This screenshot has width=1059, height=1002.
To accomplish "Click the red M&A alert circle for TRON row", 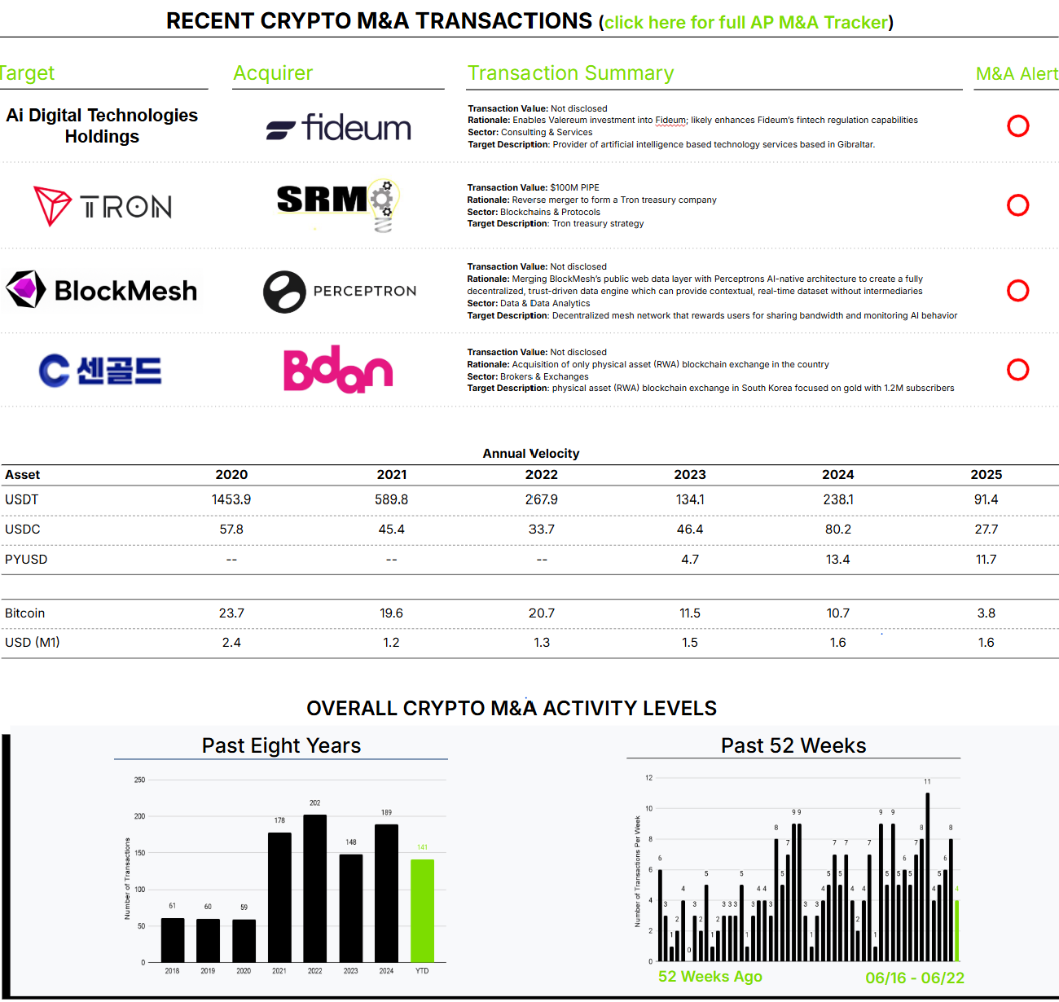I will pos(1017,205).
